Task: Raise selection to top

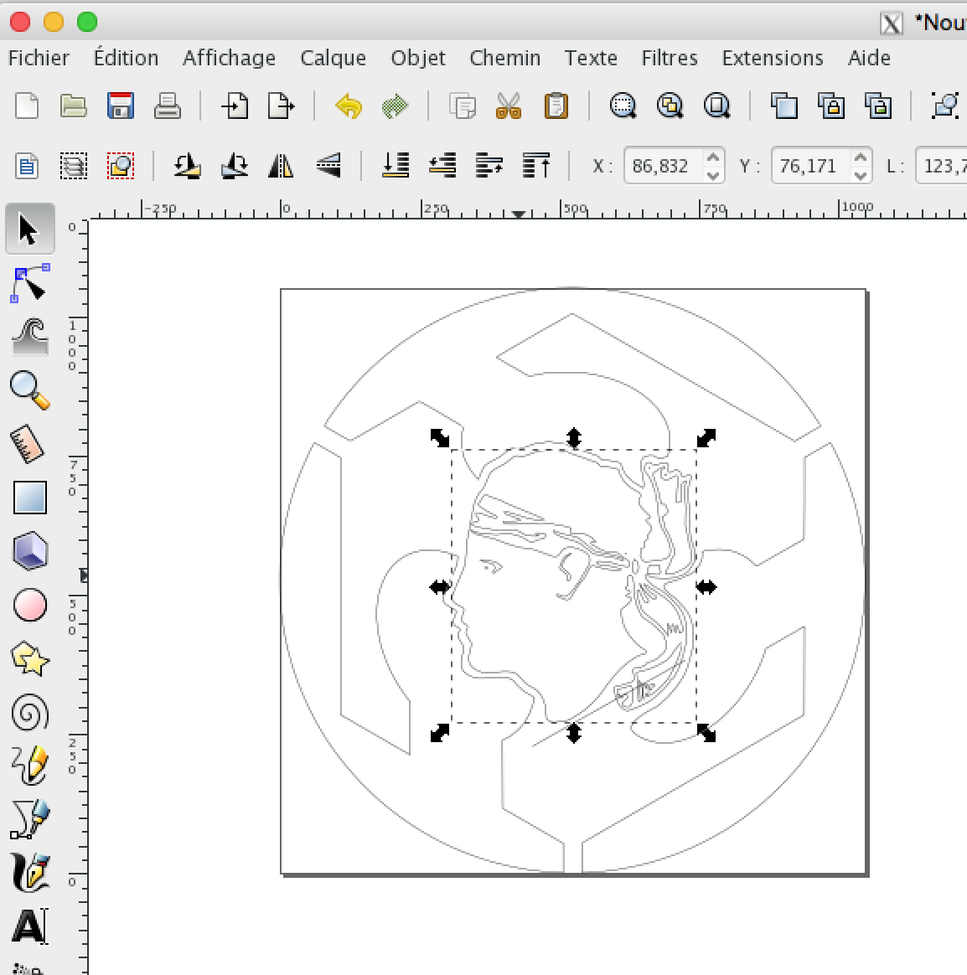Action: click(536, 166)
